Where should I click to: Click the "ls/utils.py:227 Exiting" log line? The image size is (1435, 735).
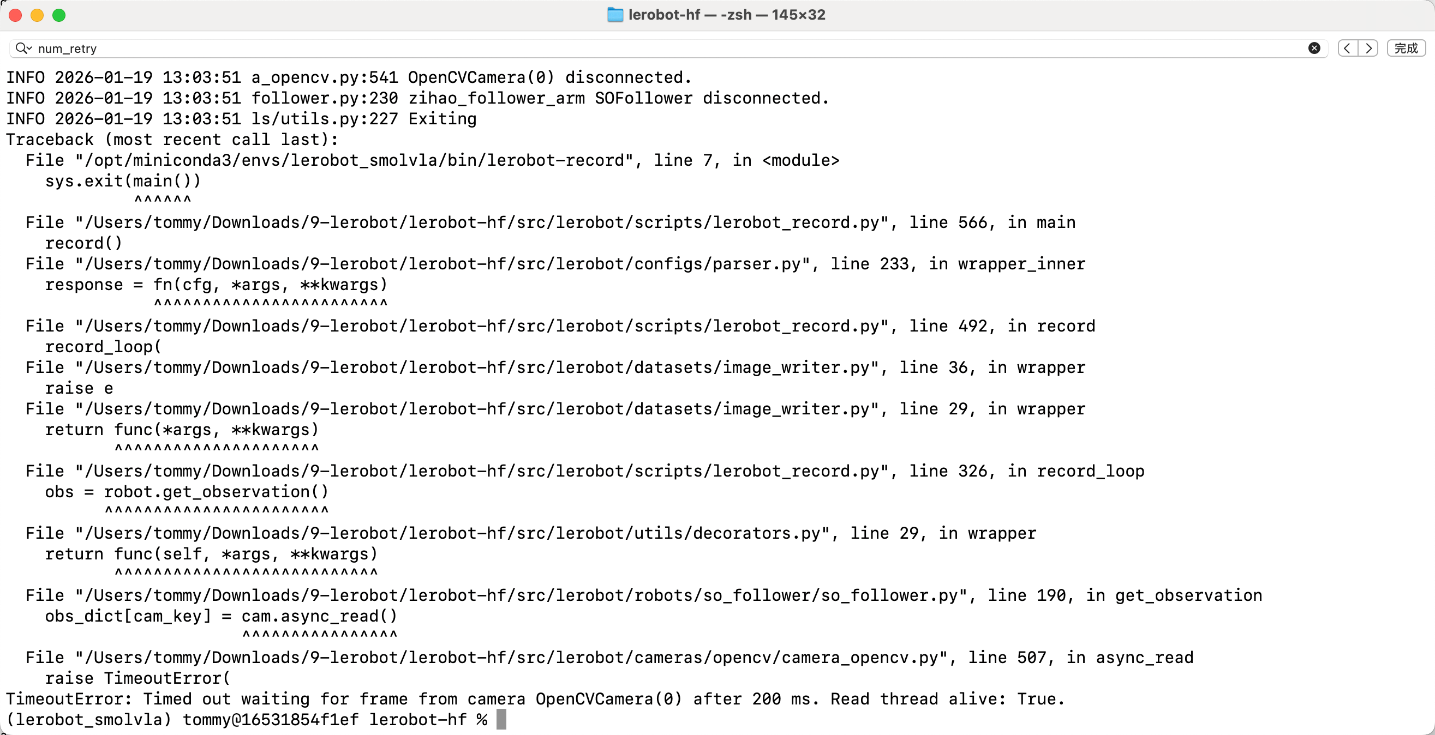(241, 119)
